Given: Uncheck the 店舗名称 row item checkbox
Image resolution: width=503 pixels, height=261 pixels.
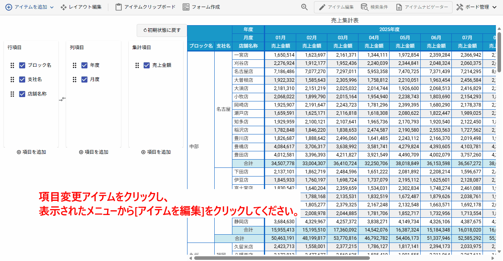Looking at the screenshot, I should tap(22, 94).
